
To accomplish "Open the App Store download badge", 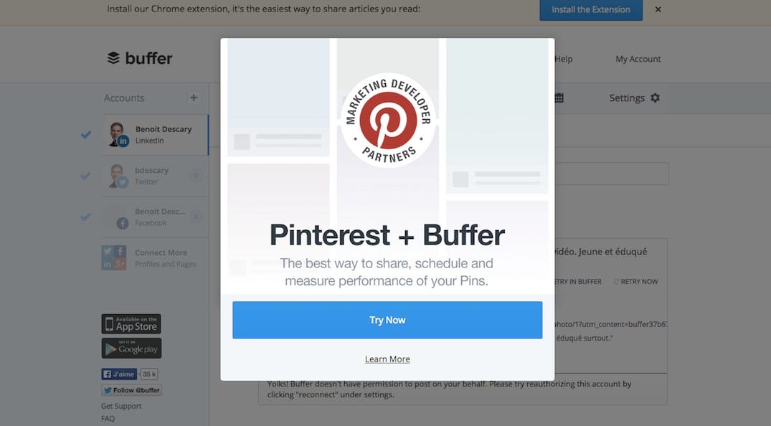I will tap(131, 323).
